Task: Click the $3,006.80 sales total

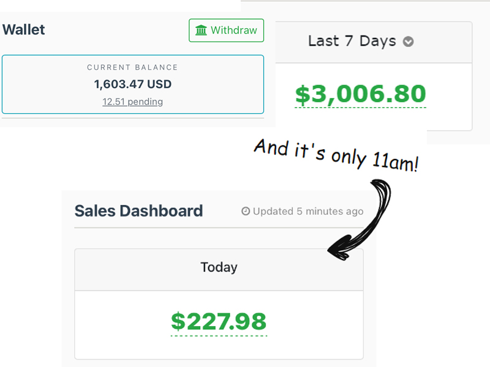Action: [360, 94]
